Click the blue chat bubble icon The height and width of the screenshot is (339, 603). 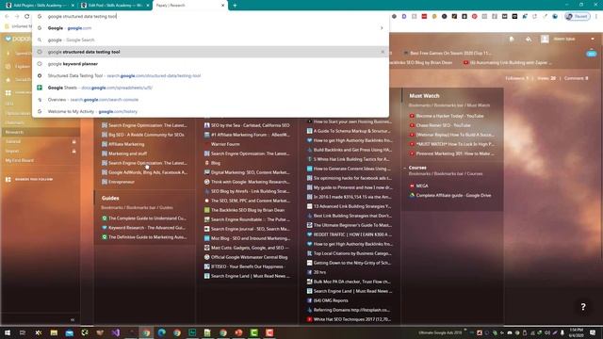(x=592, y=54)
